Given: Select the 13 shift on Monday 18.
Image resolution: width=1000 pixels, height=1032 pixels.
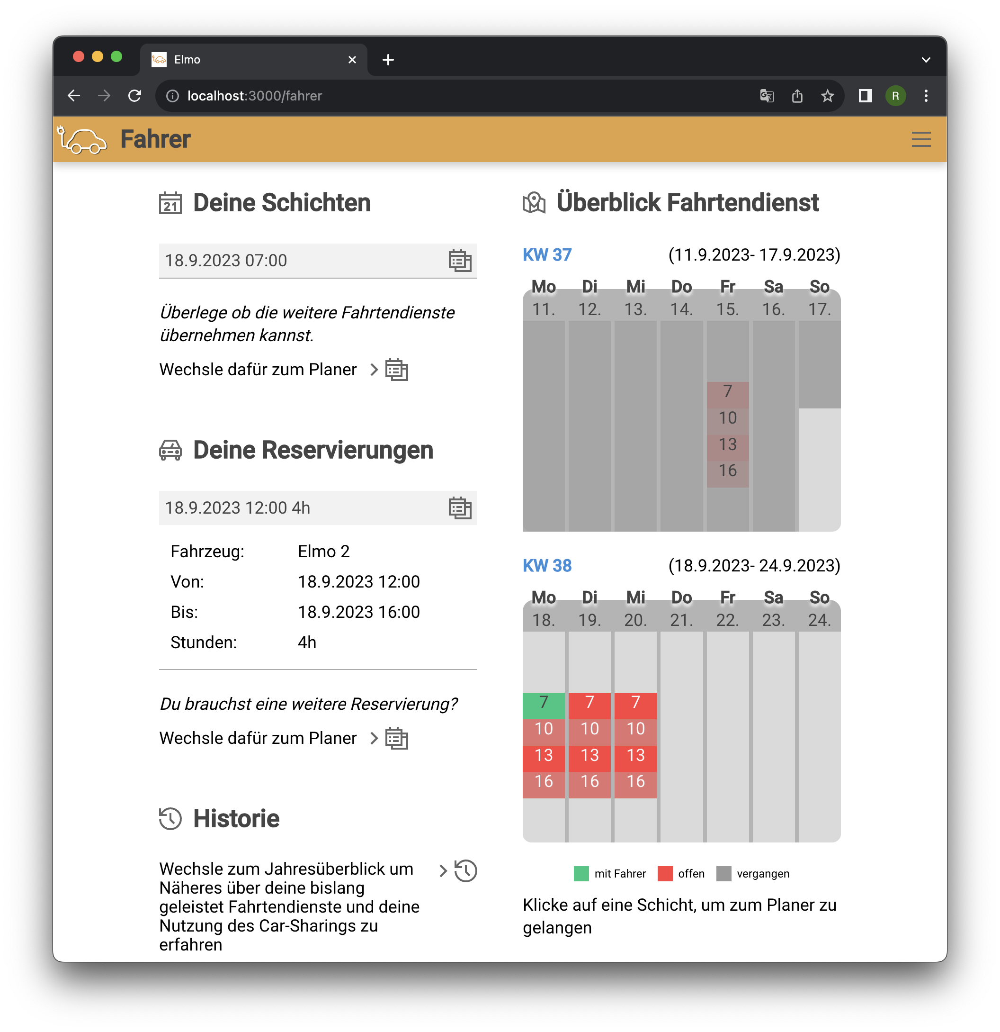Looking at the screenshot, I should (544, 758).
